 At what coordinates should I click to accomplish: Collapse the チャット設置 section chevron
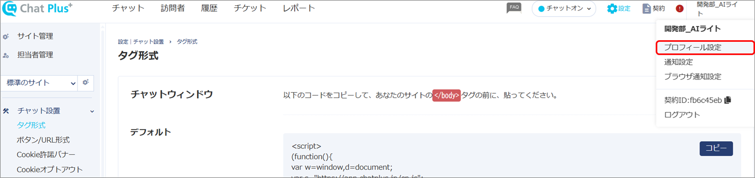(92, 111)
